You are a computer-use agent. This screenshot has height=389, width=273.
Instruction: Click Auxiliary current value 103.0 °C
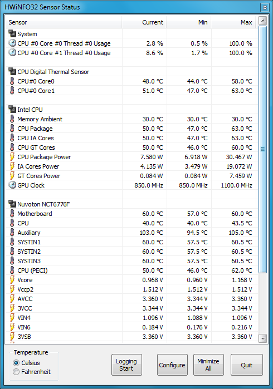pyautogui.click(x=151, y=233)
